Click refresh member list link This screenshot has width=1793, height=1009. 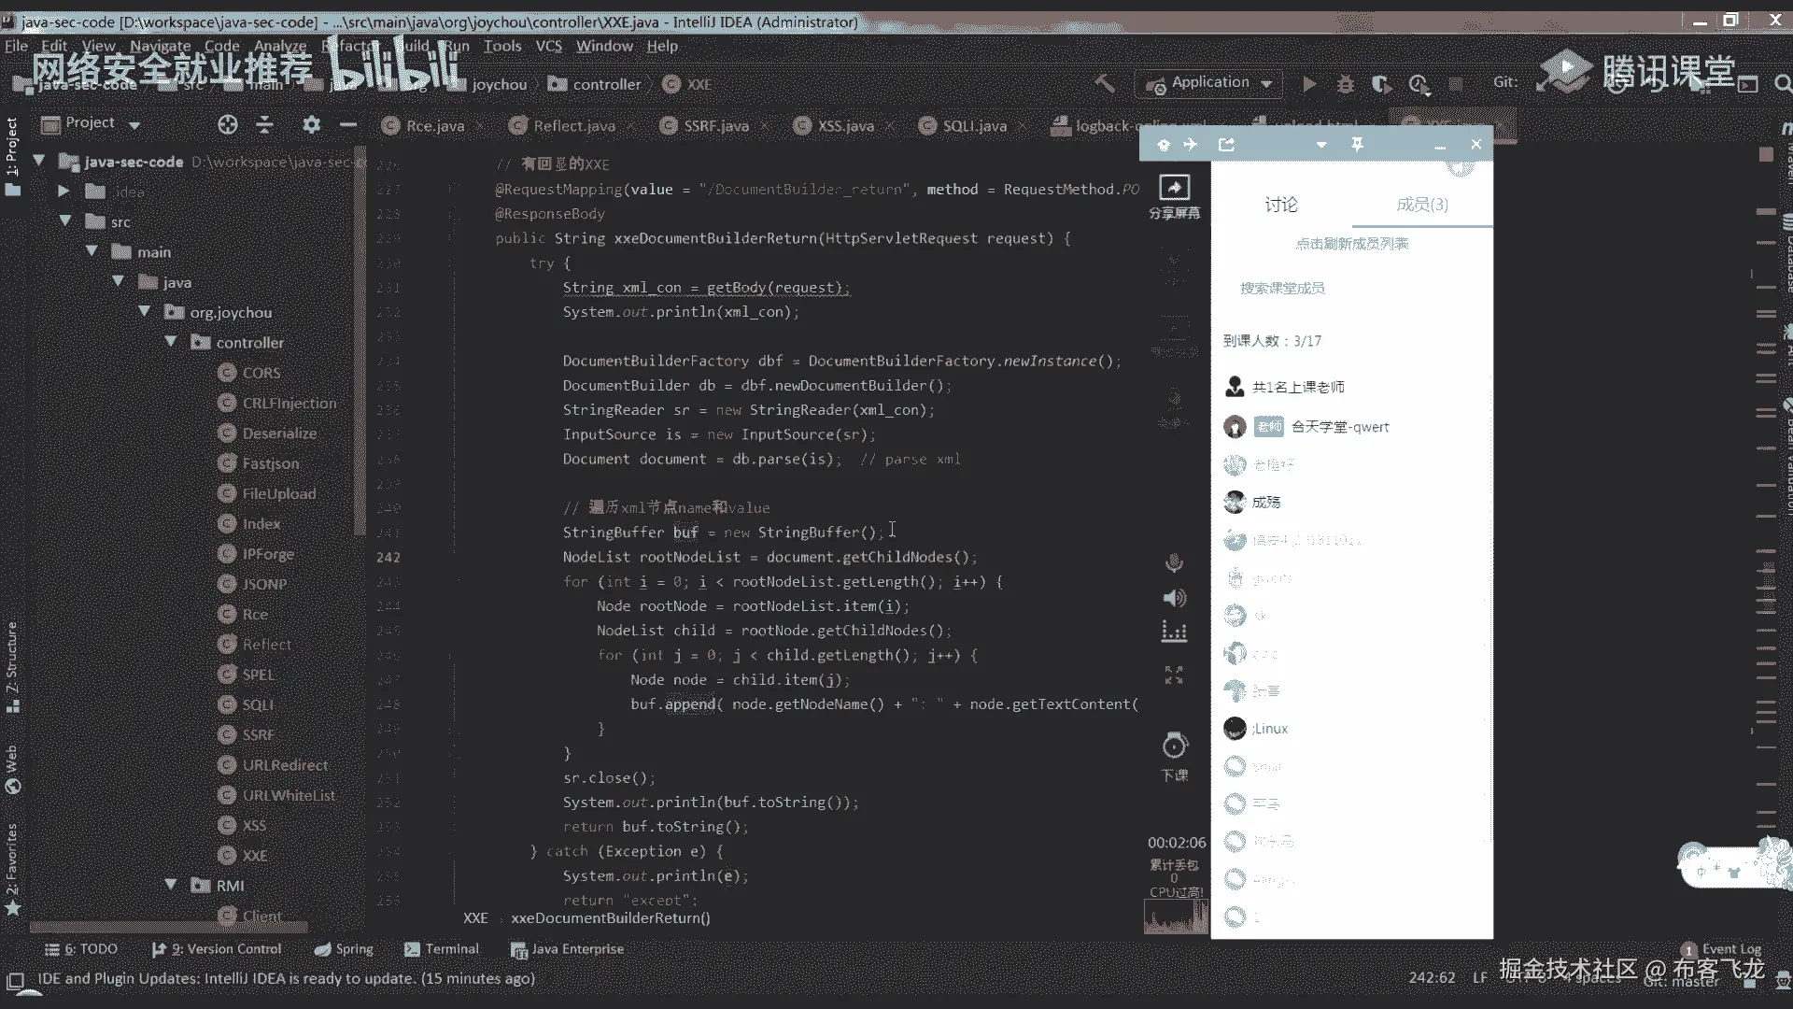click(1351, 244)
